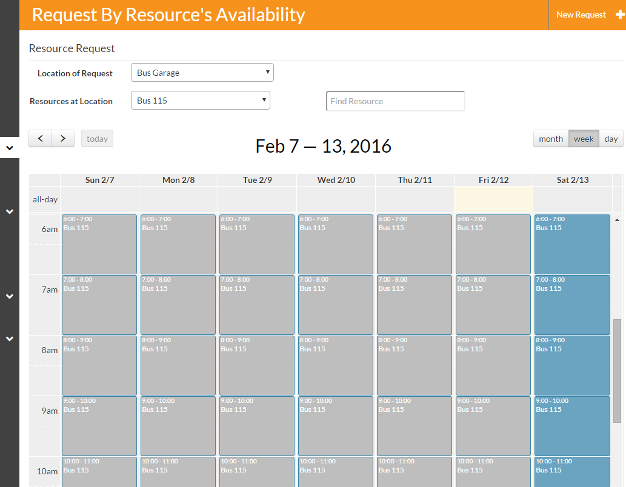Click the Sat 2/13 column header
This screenshot has height=487, width=626.
tap(572, 180)
